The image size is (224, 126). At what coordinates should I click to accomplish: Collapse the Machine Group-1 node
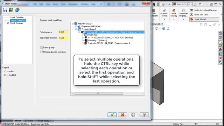tap(73, 23)
